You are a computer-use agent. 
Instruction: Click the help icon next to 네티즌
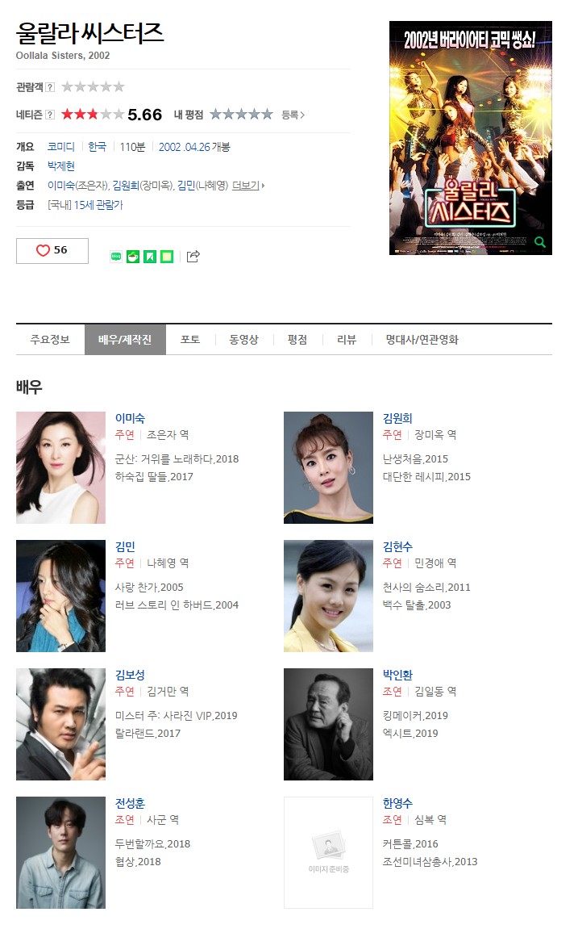pyautogui.click(x=51, y=115)
